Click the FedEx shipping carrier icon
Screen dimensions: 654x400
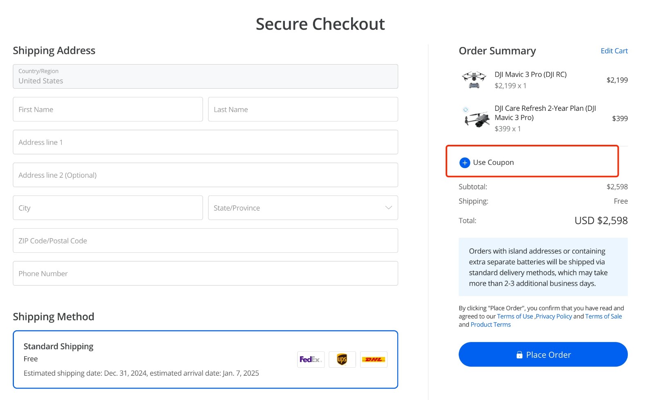[311, 359]
